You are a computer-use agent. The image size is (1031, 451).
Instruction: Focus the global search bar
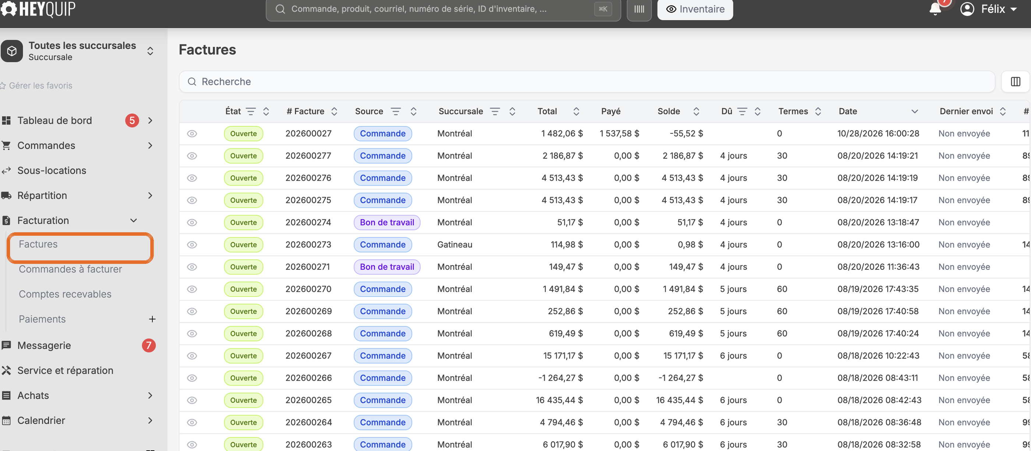point(443,9)
